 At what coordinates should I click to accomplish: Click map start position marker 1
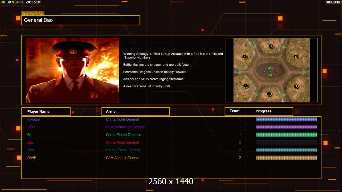tap(246, 86)
